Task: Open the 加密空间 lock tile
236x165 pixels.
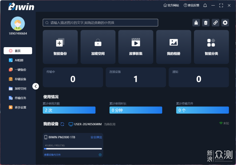Action: pyautogui.click(x=98, y=47)
